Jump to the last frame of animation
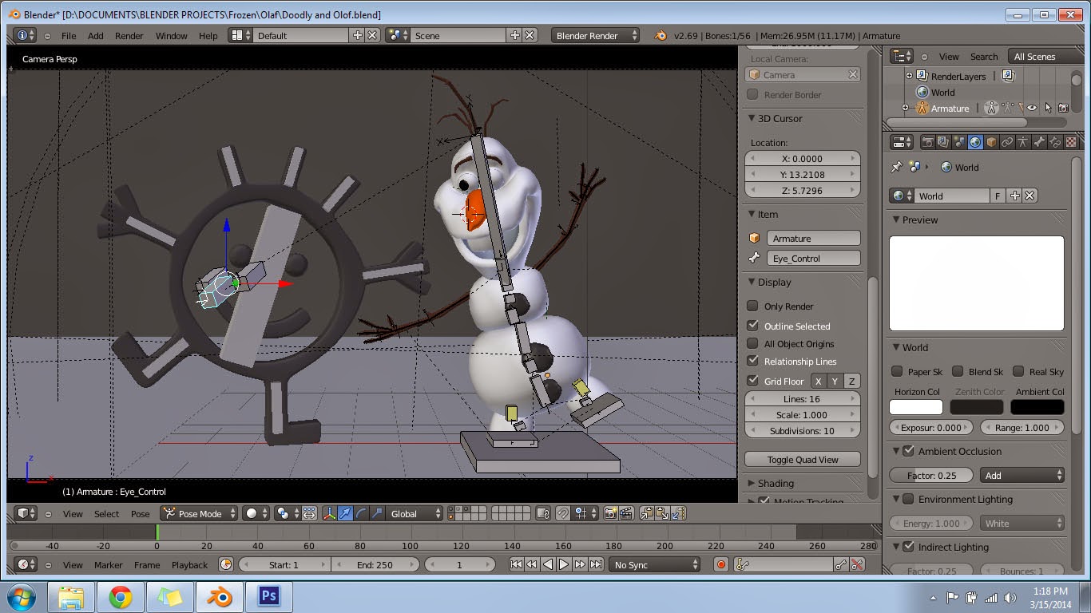1091x613 pixels. pos(596,564)
